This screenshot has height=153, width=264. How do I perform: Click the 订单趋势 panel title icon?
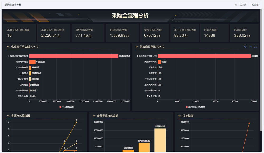pos(180,116)
